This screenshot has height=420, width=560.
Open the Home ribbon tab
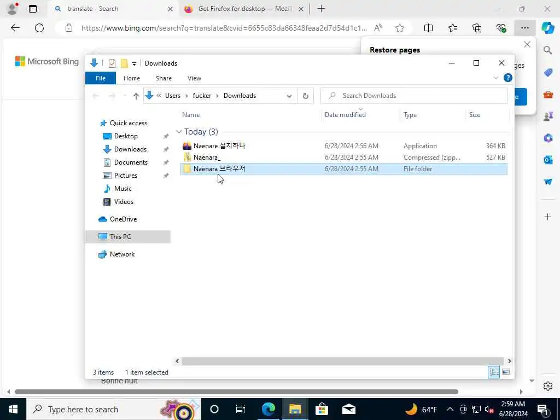click(131, 78)
